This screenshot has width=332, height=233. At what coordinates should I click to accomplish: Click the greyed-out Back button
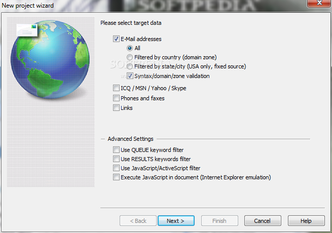tap(138, 221)
